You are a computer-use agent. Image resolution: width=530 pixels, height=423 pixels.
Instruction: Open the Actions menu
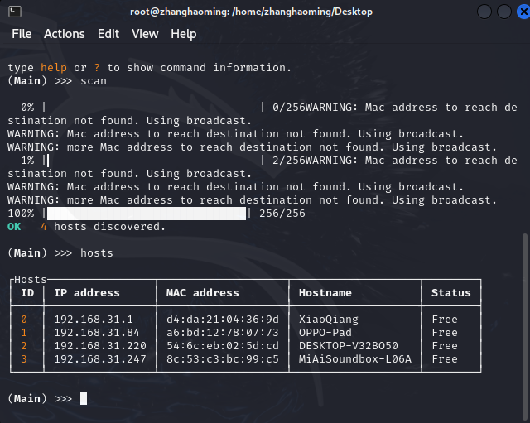(x=64, y=34)
